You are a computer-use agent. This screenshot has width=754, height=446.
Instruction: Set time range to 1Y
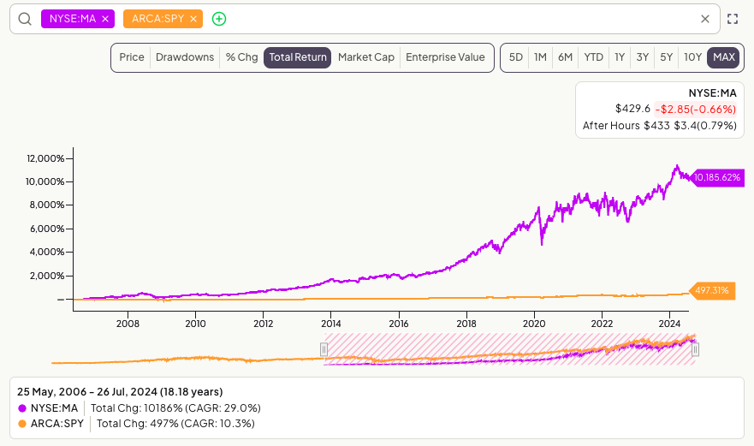point(620,57)
